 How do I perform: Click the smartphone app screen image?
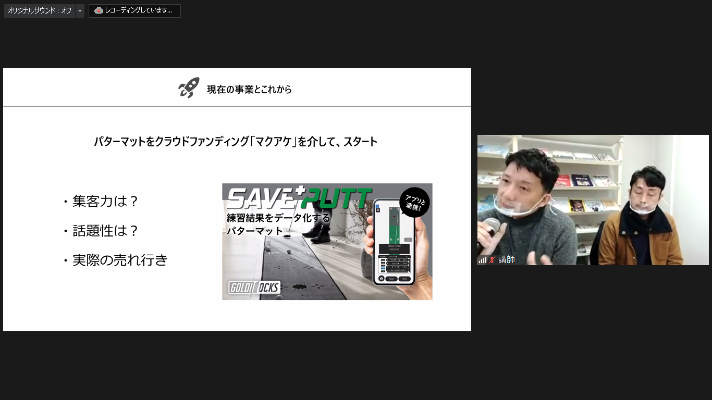click(394, 242)
